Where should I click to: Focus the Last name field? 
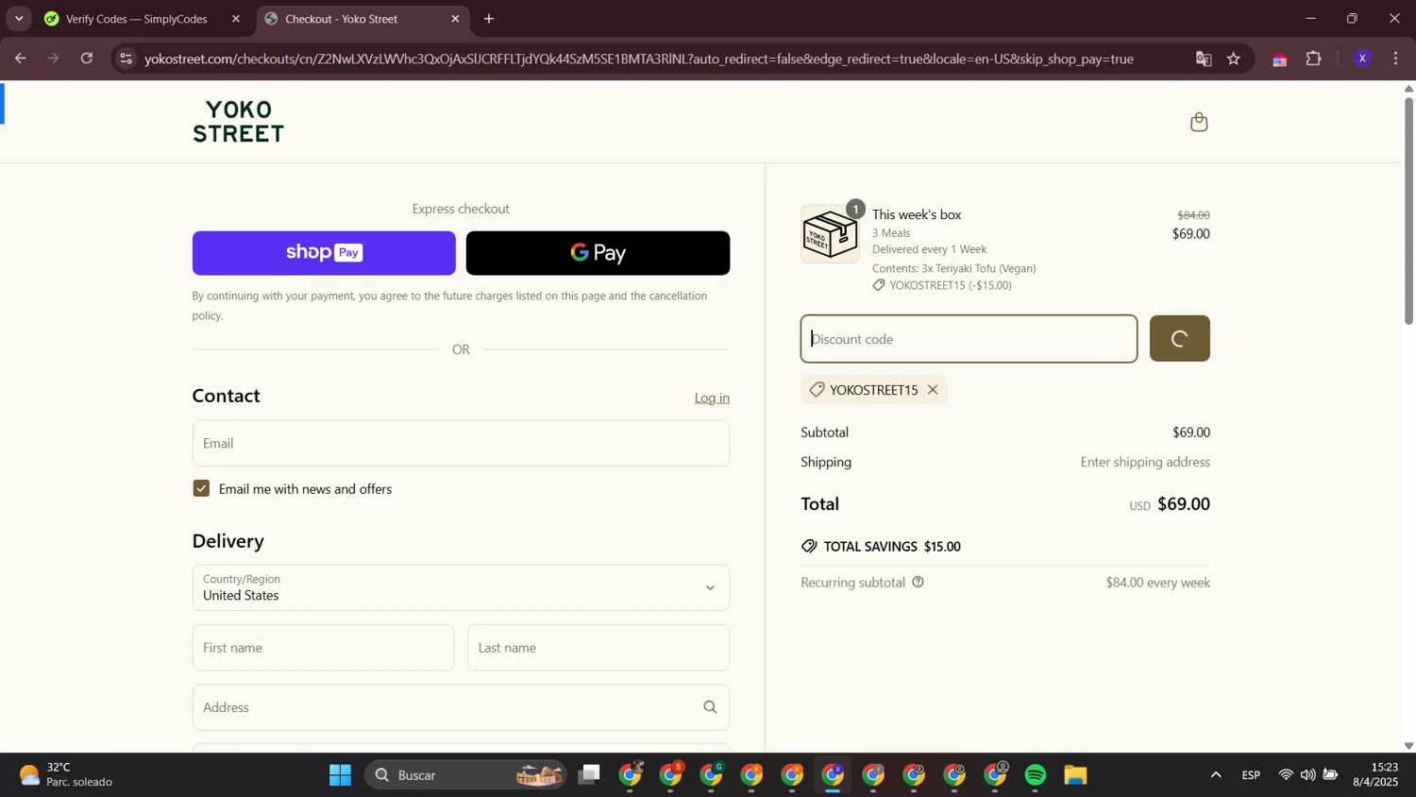pyautogui.click(x=598, y=648)
